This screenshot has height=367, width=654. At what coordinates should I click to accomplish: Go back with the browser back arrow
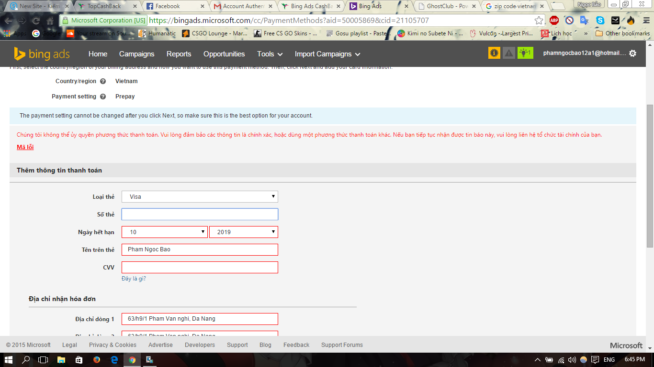(x=9, y=21)
